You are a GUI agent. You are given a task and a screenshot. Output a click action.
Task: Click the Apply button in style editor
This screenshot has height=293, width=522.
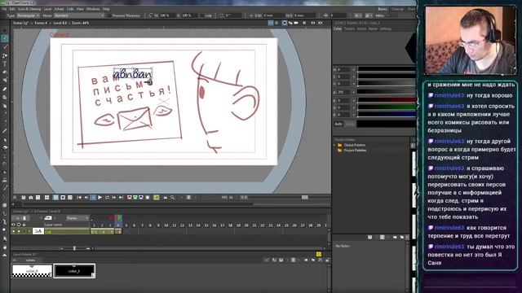pos(350,124)
